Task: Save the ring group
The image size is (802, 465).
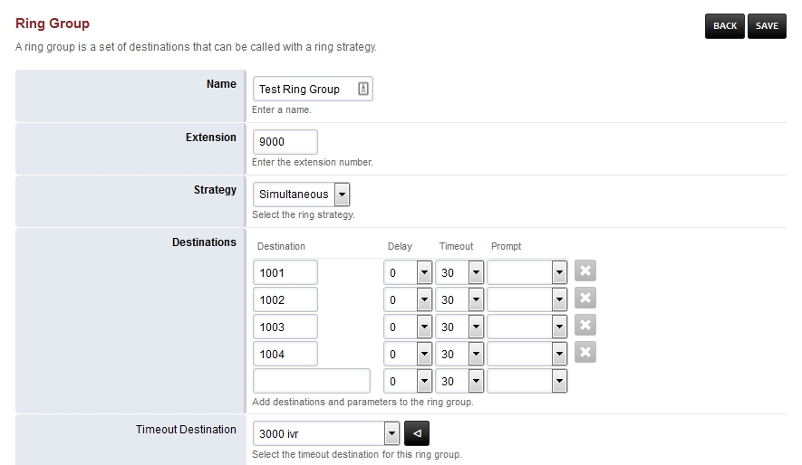Action: coord(767,26)
